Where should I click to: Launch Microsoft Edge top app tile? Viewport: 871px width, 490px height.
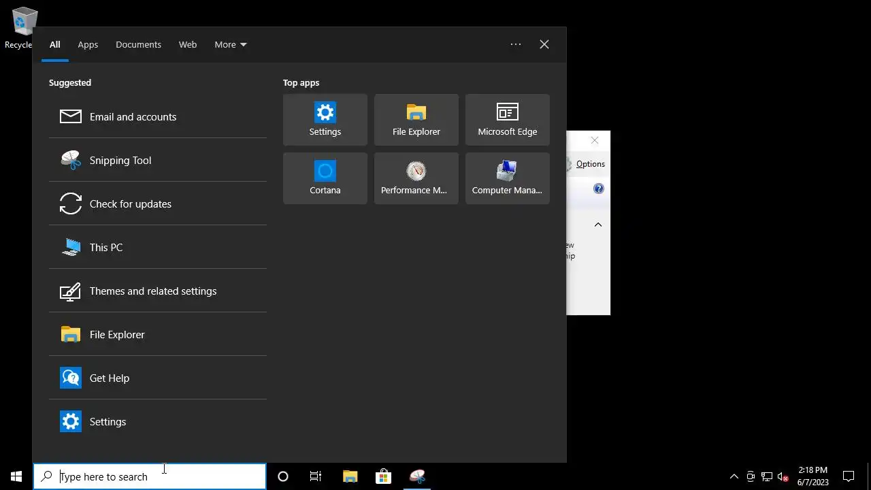[x=508, y=120]
